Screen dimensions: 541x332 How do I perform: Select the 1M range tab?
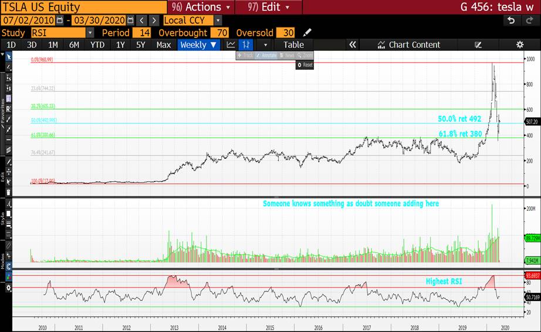click(x=53, y=45)
